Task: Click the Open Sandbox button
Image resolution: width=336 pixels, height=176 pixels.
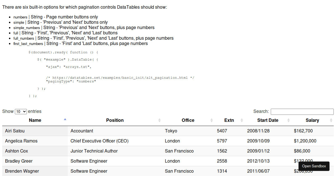Action: [314, 166]
